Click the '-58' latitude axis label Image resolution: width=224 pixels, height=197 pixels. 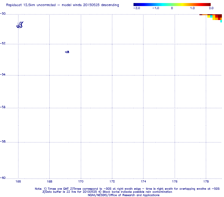[3, 141]
